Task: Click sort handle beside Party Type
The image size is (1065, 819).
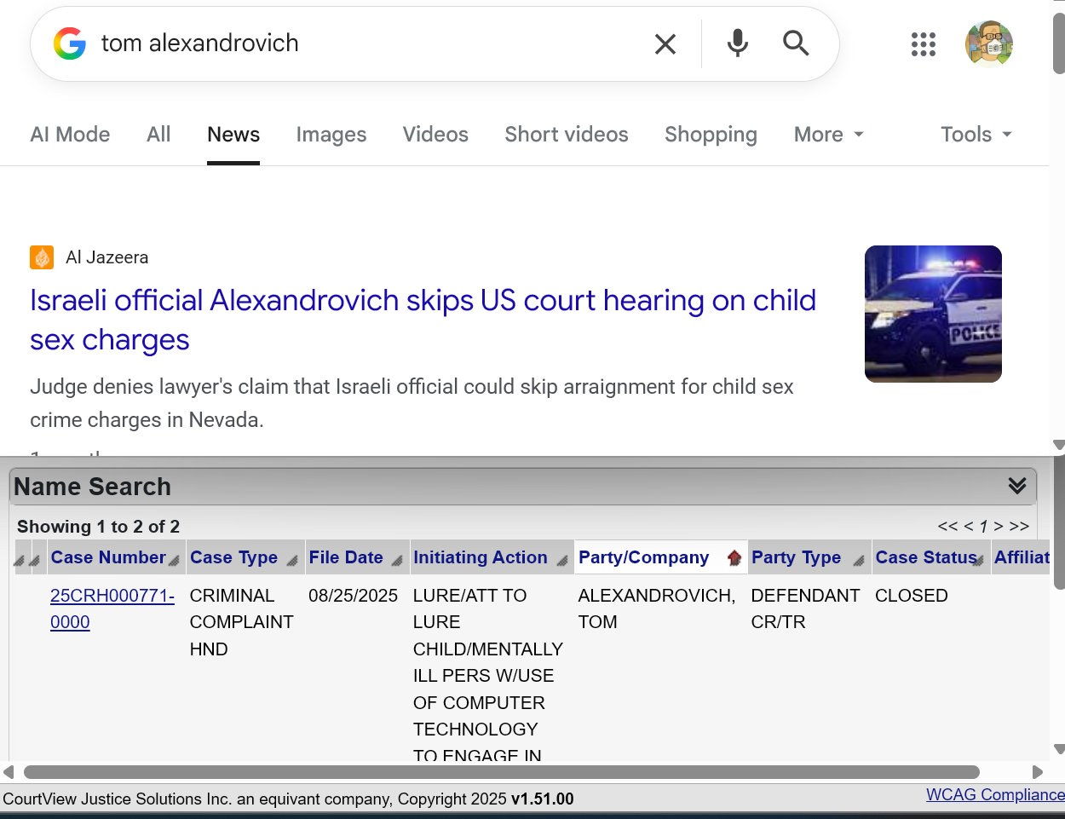Action: (x=859, y=560)
